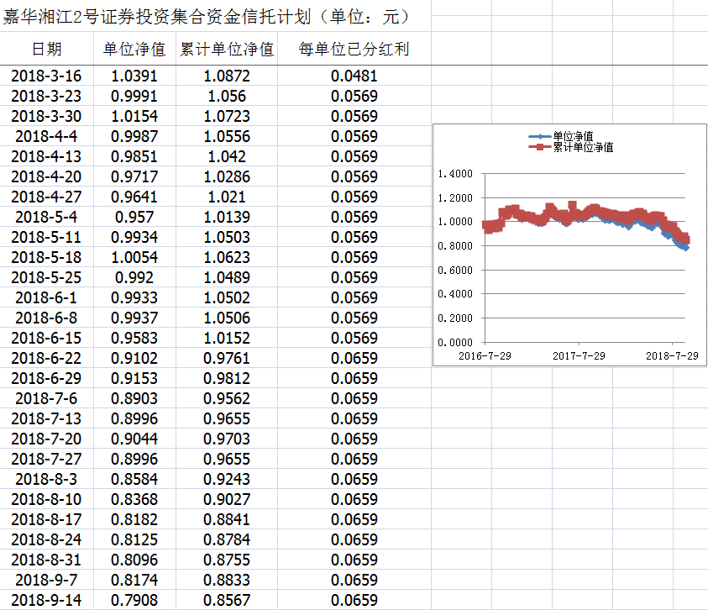Select date cell 2018-6-15

[46, 338]
